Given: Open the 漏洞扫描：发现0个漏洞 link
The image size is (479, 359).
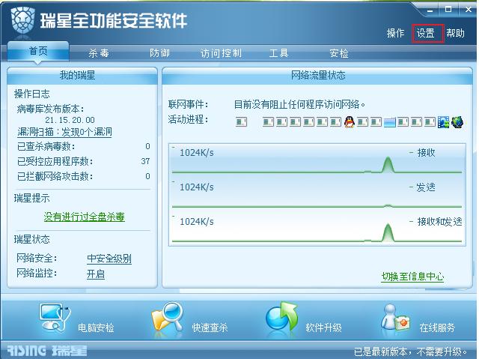Looking at the screenshot, I should [x=64, y=132].
